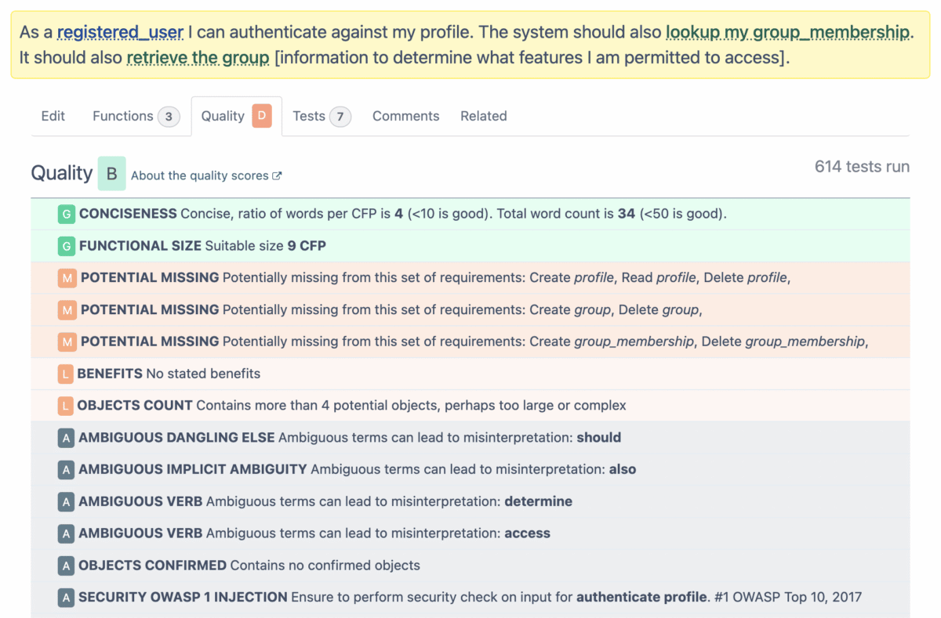The height and width of the screenshot is (618, 941).
Task: Click the 614 tests run indicator
Action: (x=861, y=166)
